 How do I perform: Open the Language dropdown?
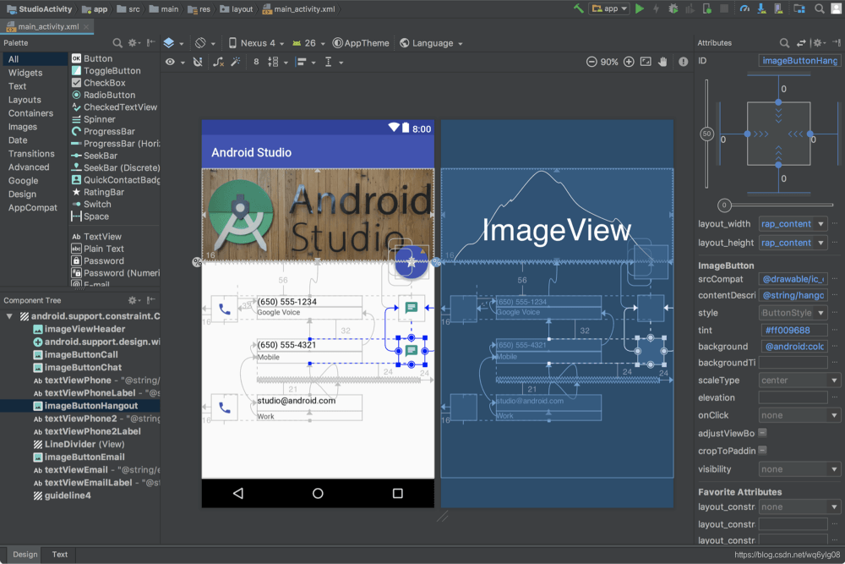click(431, 43)
